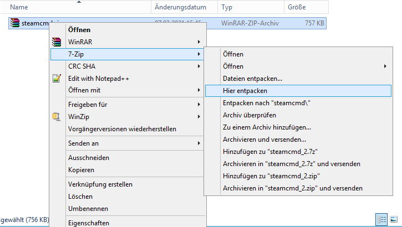Switch to large icons view in status bar
This screenshot has width=402, height=227.
point(394,219)
